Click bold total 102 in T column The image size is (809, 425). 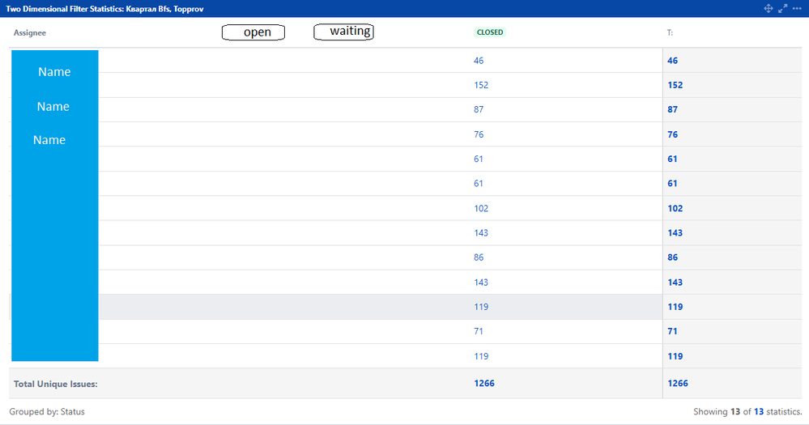click(x=675, y=208)
